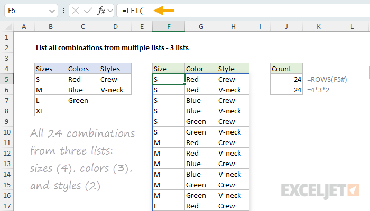Image resolution: width=370 pixels, height=211 pixels.
Task: Select row 1 header
Action: (x=6, y=37)
